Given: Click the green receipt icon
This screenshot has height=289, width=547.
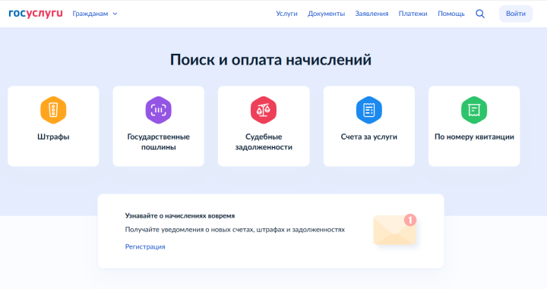Looking at the screenshot, I should coord(474,110).
